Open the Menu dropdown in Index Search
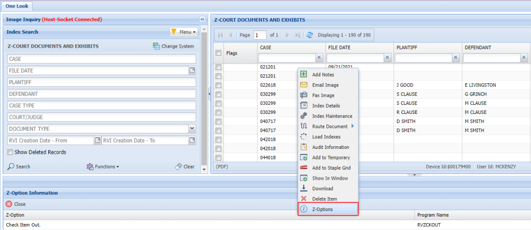 coord(184,32)
